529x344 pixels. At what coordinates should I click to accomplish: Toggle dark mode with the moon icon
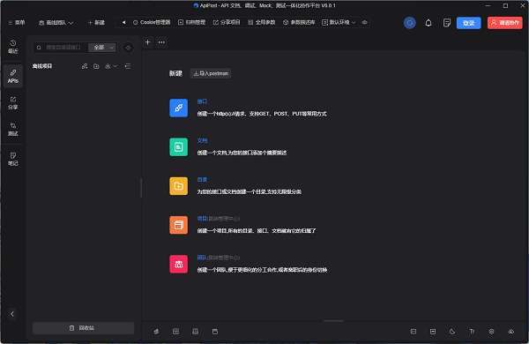pyautogui.click(x=452, y=332)
